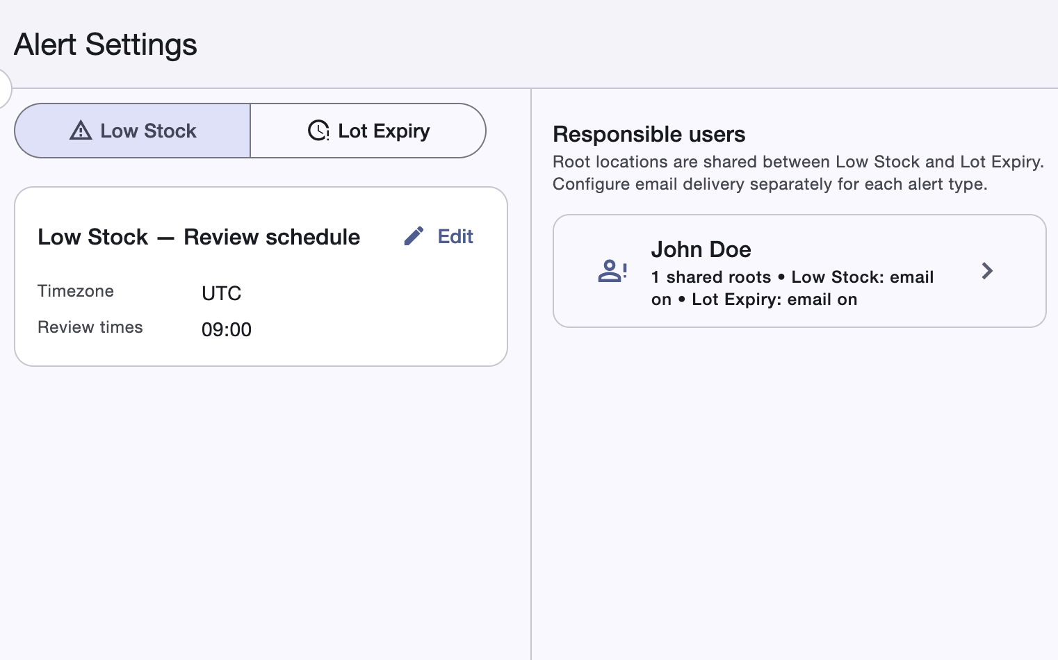Image resolution: width=1058 pixels, height=660 pixels.
Task: Click the Alert Settings page title
Action: 106,44
